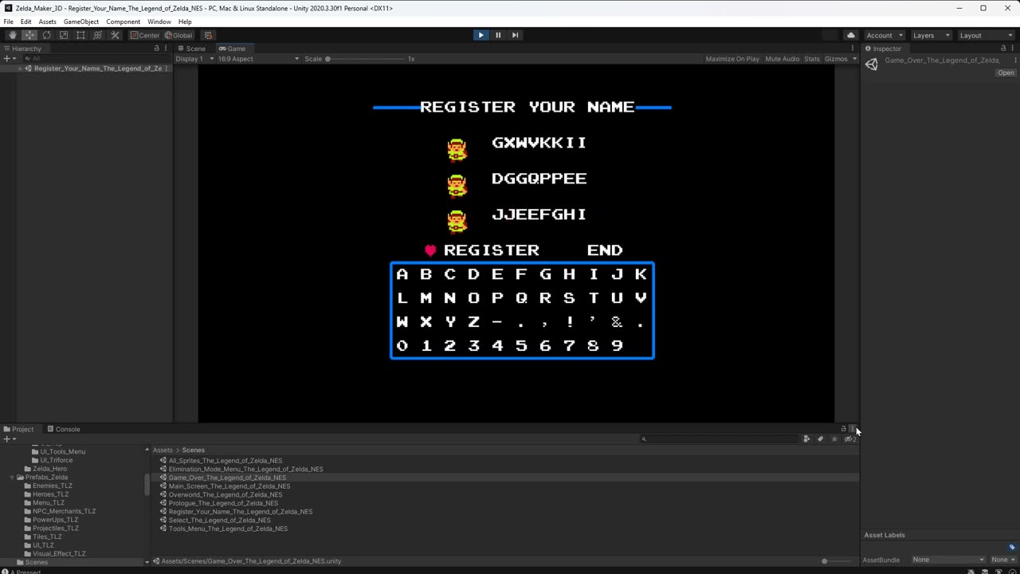Switch to the Console tab
This screenshot has height=574, width=1020.
click(x=63, y=429)
